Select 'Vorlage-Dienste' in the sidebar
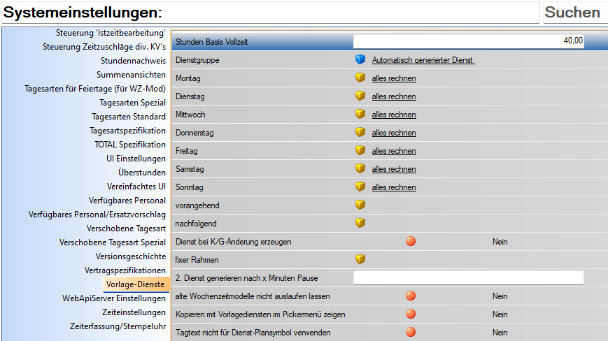The height and width of the screenshot is (341, 608). 136,284
